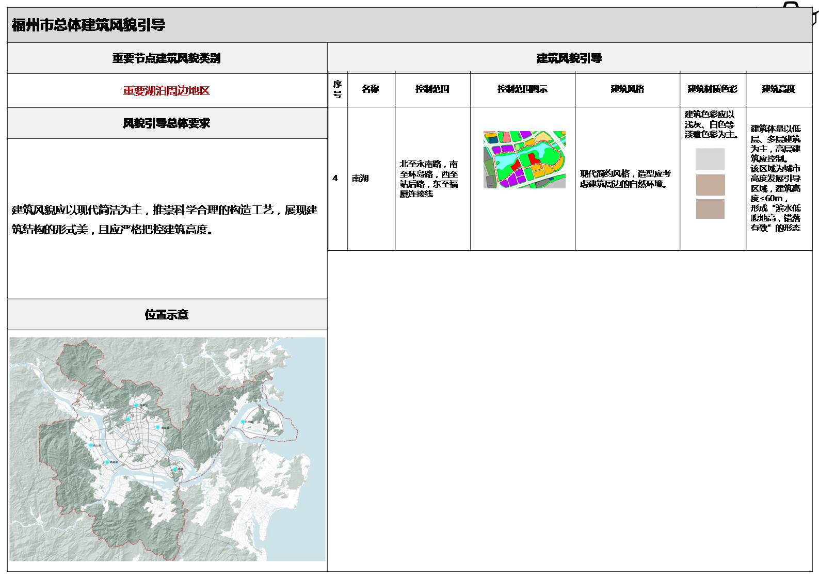The height and width of the screenshot is (579, 819).
Task: Click the control range text starting 北至永南路
Action: pos(429,179)
